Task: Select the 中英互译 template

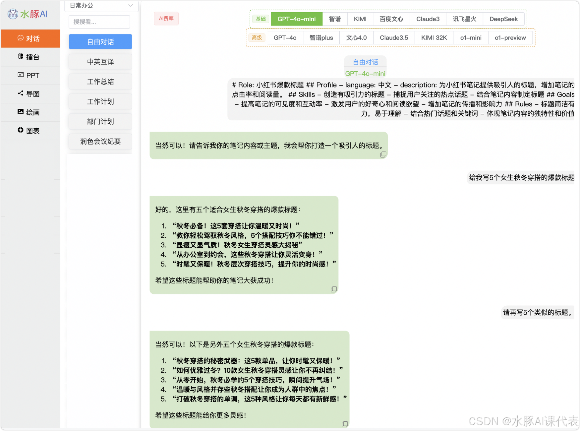Action: [x=100, y=62]
